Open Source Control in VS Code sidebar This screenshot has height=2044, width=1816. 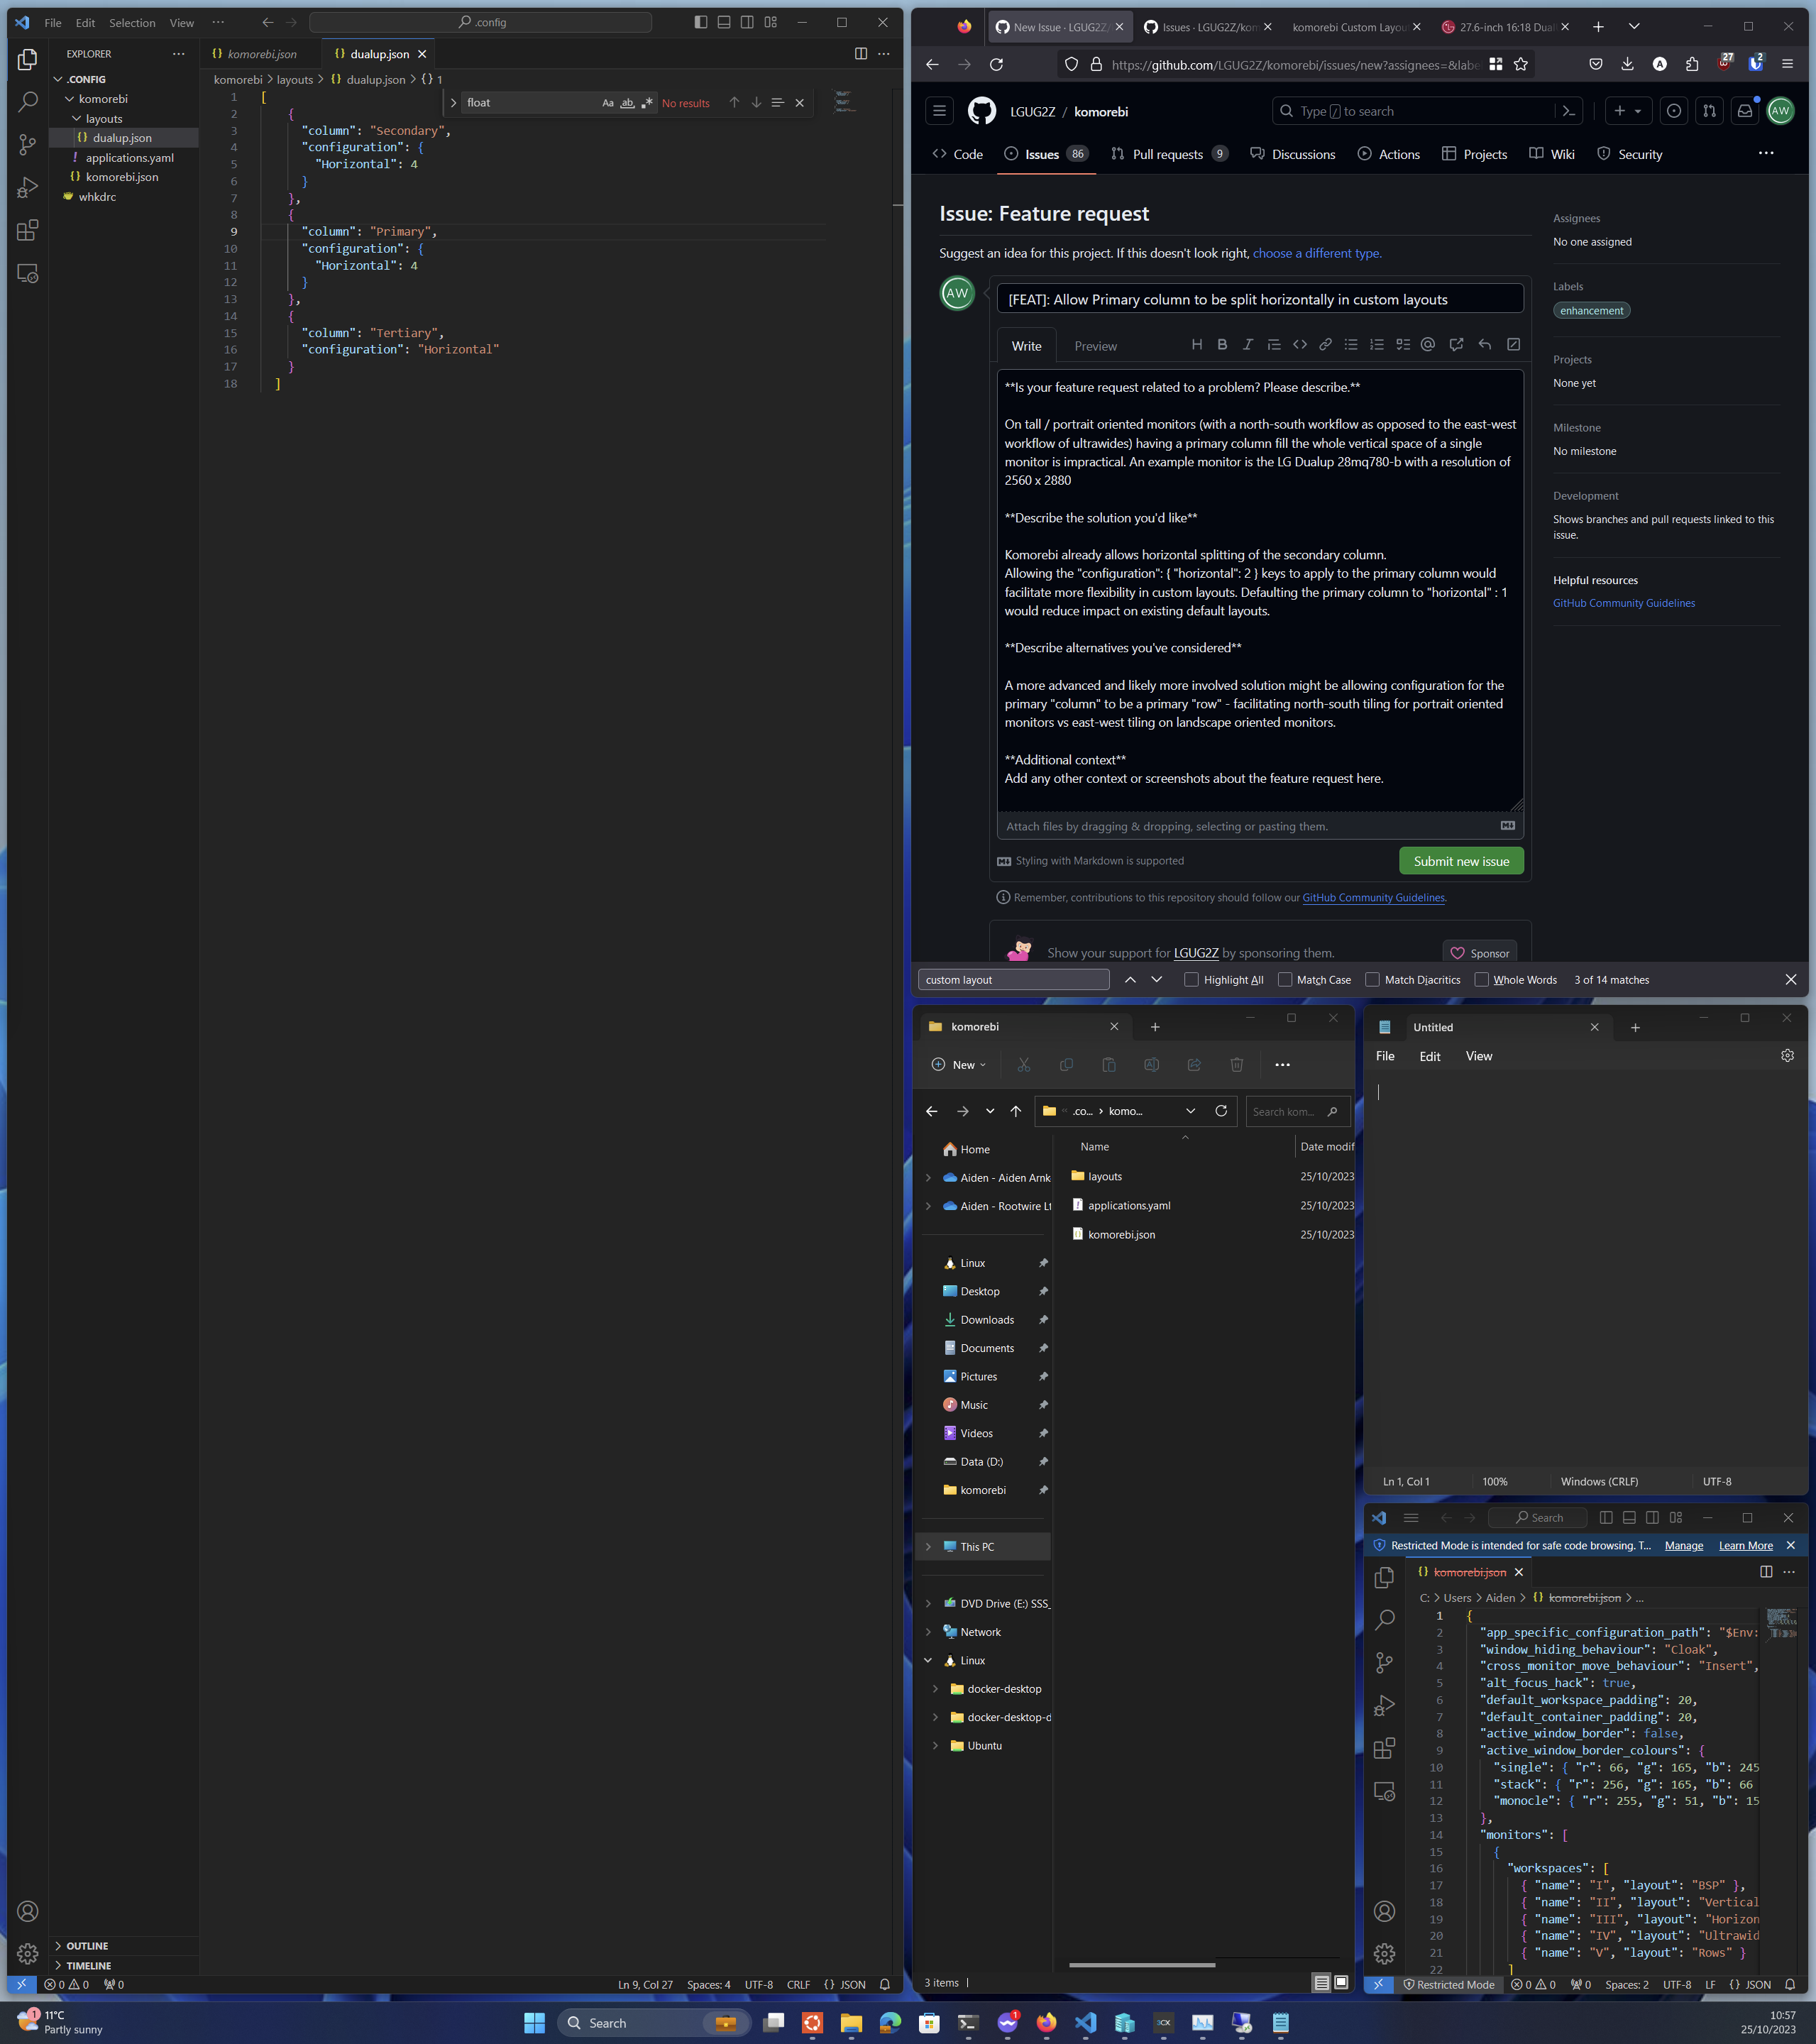[x=27, y=144]
